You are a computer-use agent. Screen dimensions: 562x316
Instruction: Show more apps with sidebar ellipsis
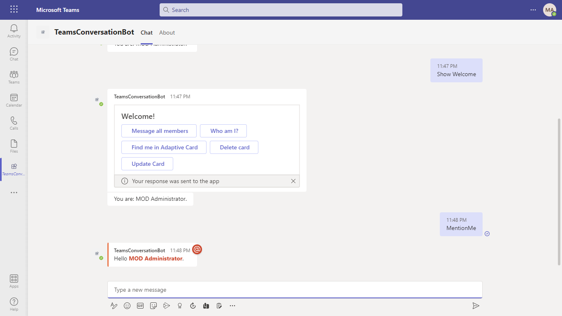click(14, 192)
